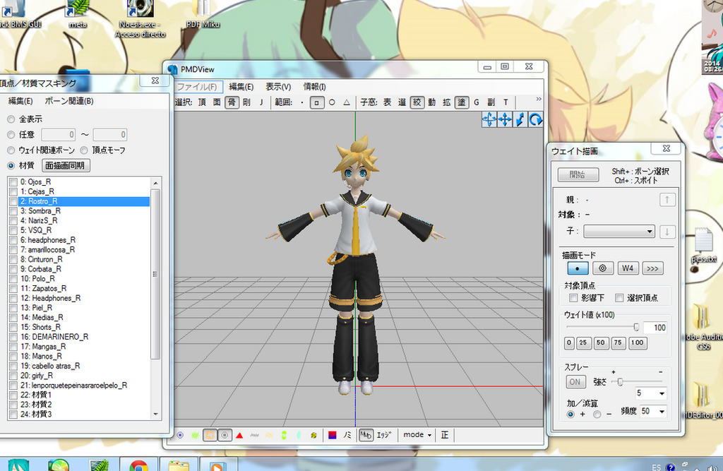
Task: Open the 表示(V) menu in PMDView
Action: coord(278,87)
